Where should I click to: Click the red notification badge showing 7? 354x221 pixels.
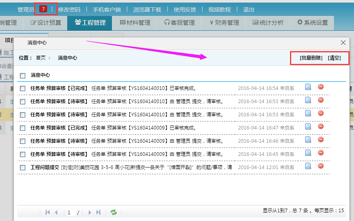click(x=43, y=9)
